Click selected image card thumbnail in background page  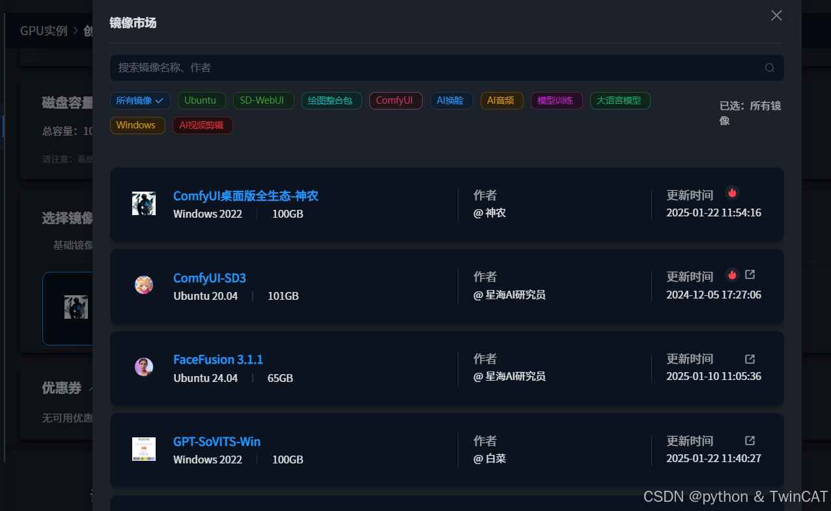click(76, 307)
